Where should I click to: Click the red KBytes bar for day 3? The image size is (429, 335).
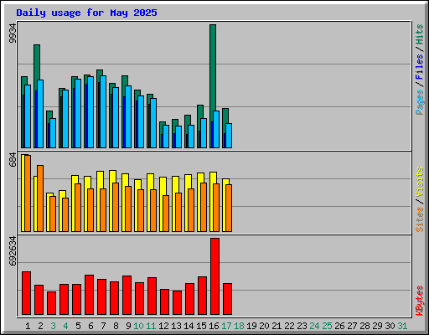click(51, 303)
